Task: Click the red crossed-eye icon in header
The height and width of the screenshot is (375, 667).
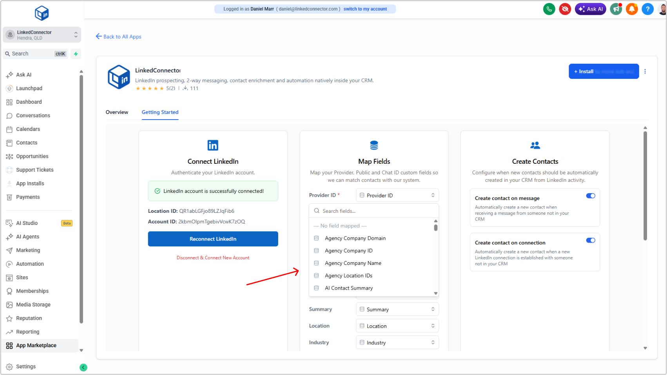Action: click(x=565, y=9)
